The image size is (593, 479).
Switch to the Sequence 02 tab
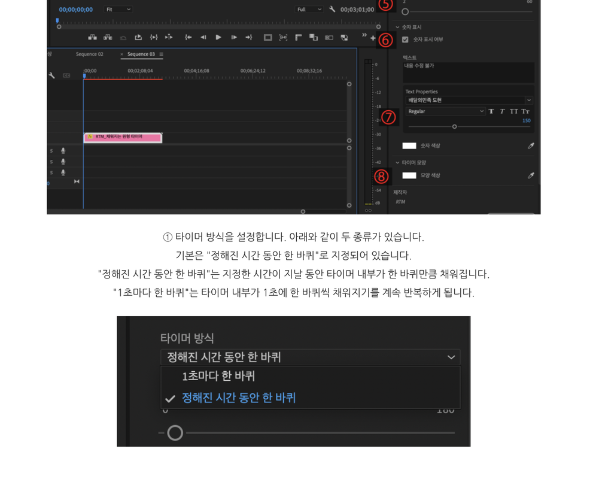click(x=89, y=54)
